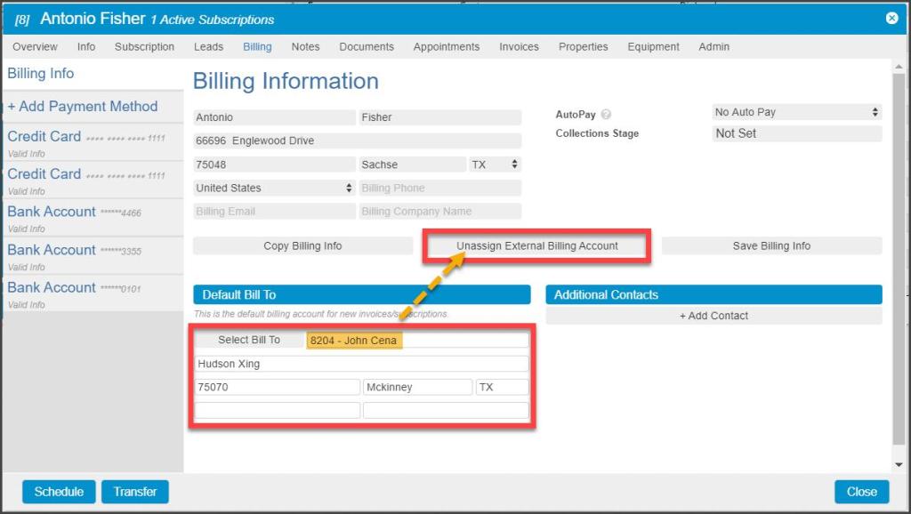This screenshot has width=911, height=514.
Task: Switch to the Subscription tab
Action: (x=144, y=47)
